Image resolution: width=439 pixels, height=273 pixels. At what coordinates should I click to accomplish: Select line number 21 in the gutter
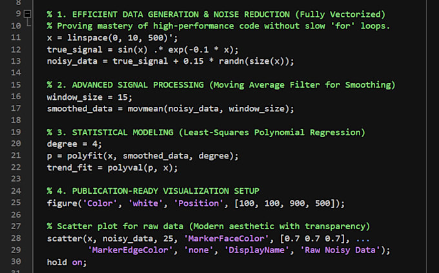tap(15, 155)
